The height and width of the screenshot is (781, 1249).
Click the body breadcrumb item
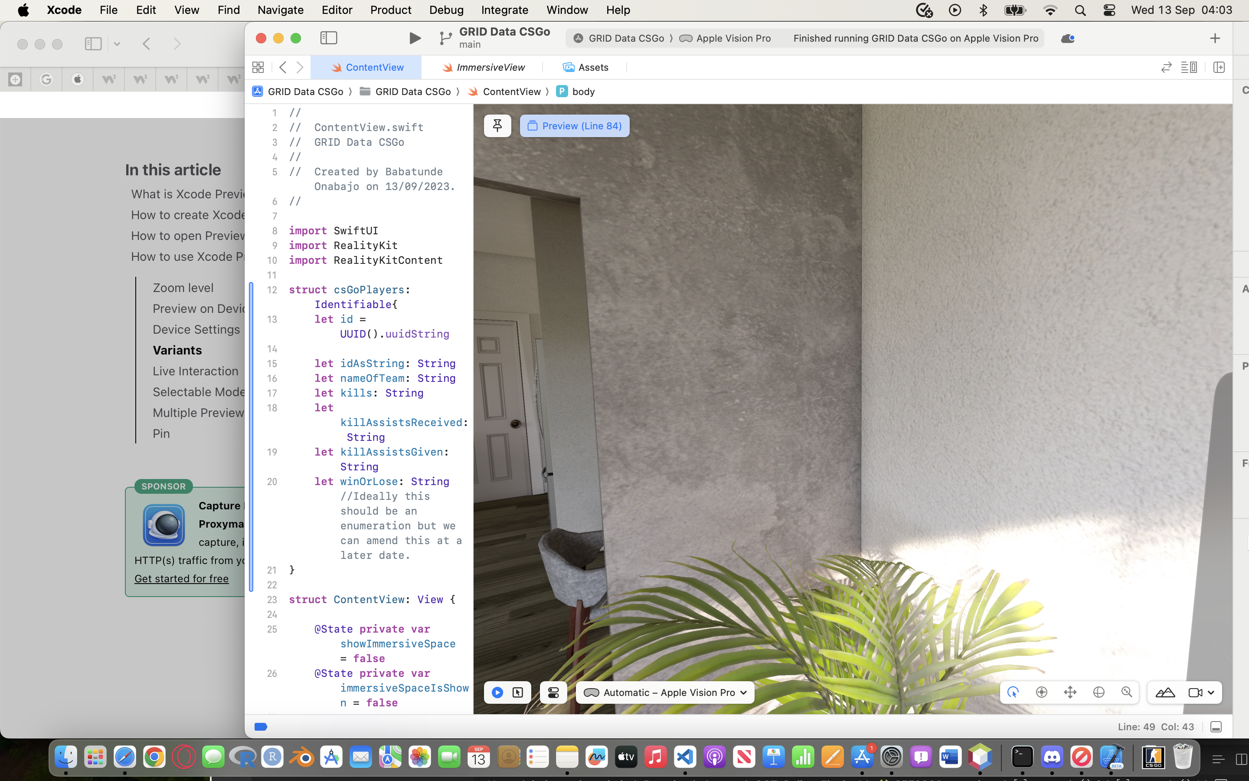583,92
